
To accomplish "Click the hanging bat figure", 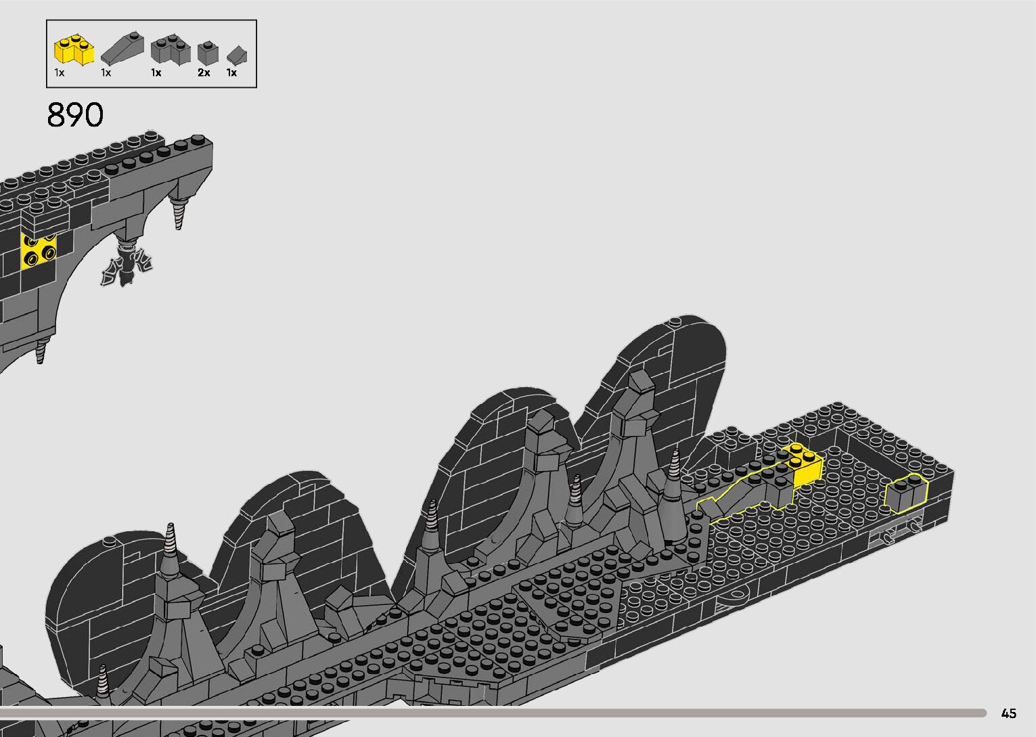I will pos(127,266).
